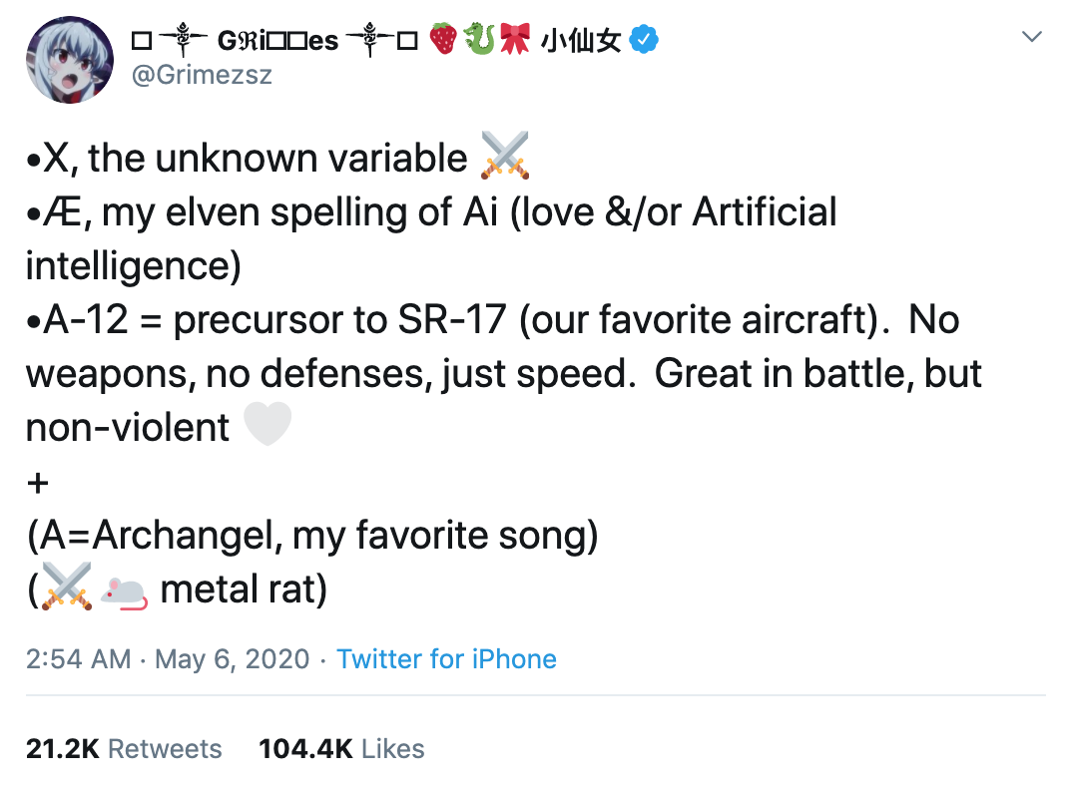Image resolution: width=1070 pixels, height=790 pixels.
Task: View the 21.2K Retweets list
Action: coord(124,749)
